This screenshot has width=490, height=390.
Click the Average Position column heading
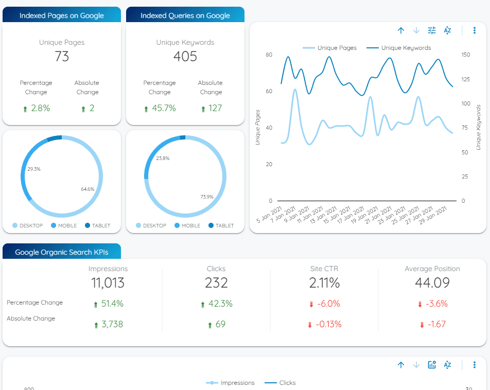coord(432,269)
